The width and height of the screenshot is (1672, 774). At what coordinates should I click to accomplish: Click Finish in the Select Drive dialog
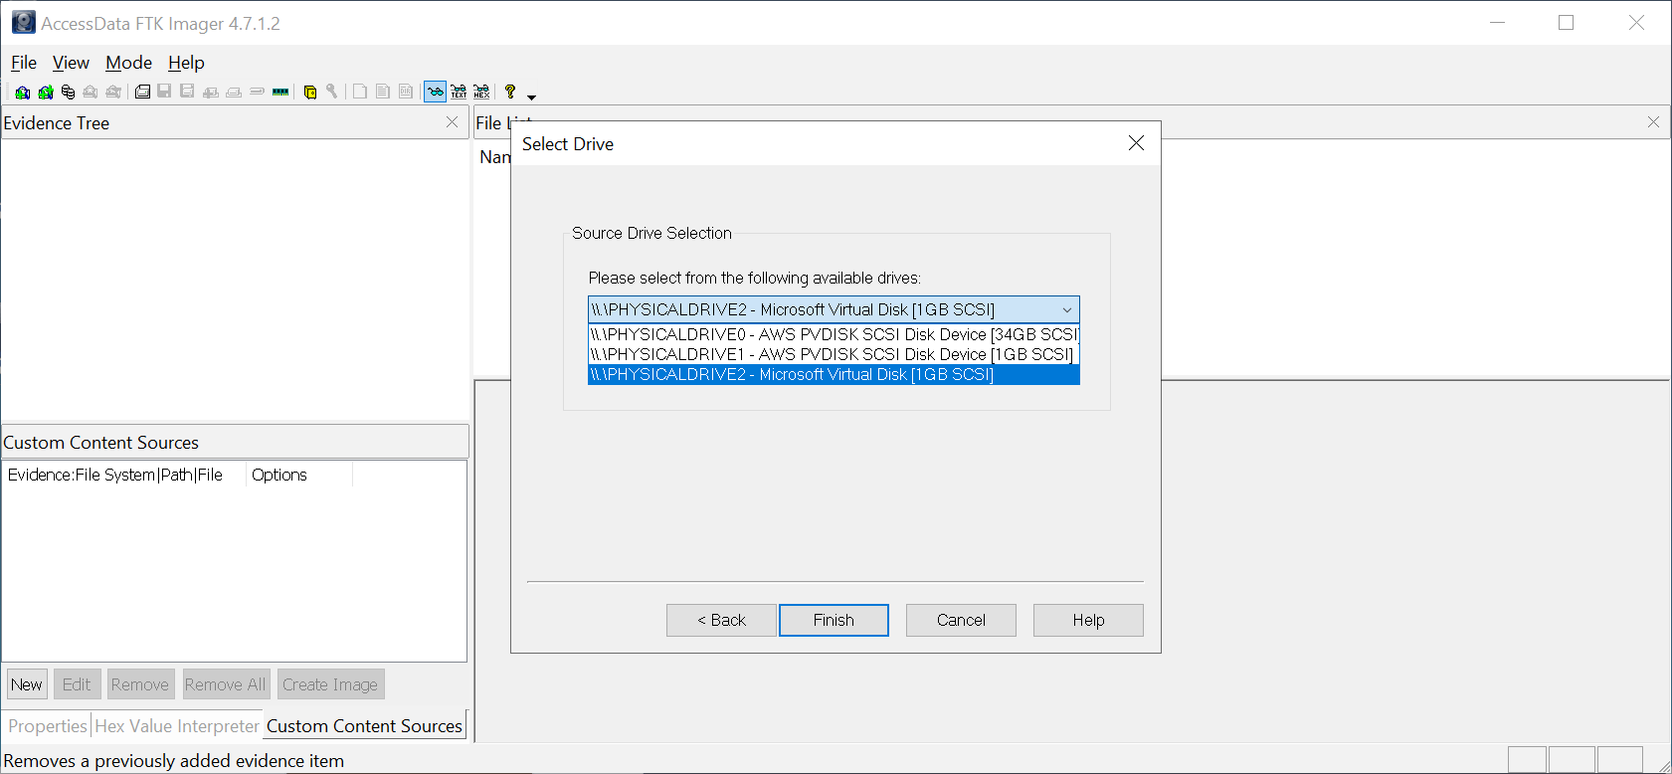point(834,620)
